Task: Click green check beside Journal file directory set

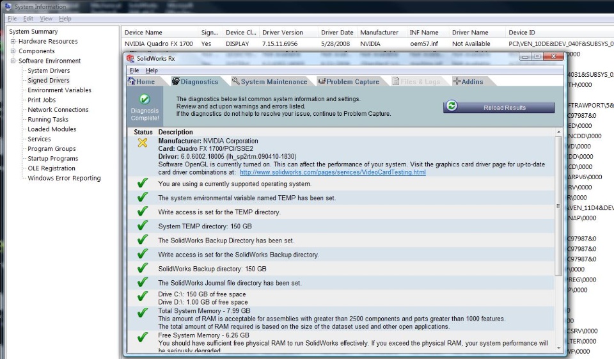Action: [143, 282]
